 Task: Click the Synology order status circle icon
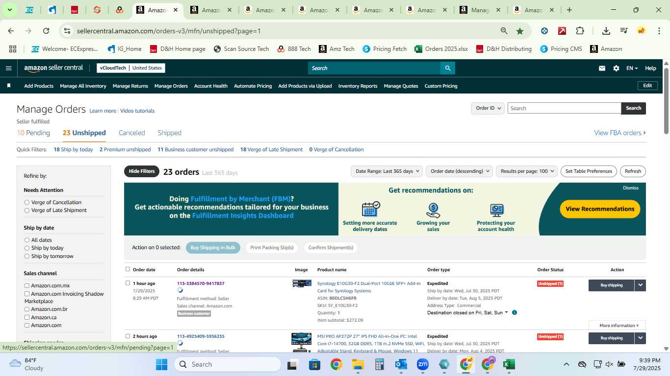180,290
